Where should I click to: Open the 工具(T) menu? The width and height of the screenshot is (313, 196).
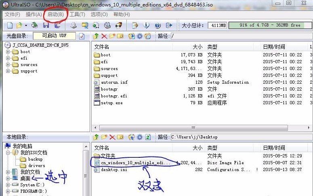(77, 14)
